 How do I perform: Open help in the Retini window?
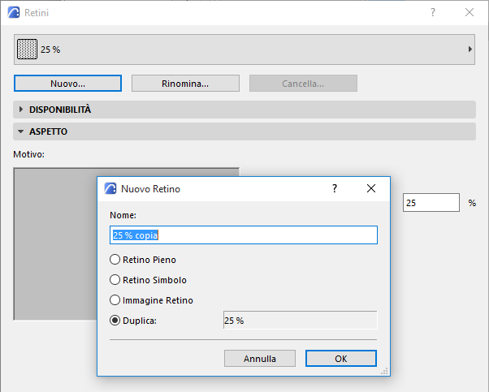click(433, 12)
